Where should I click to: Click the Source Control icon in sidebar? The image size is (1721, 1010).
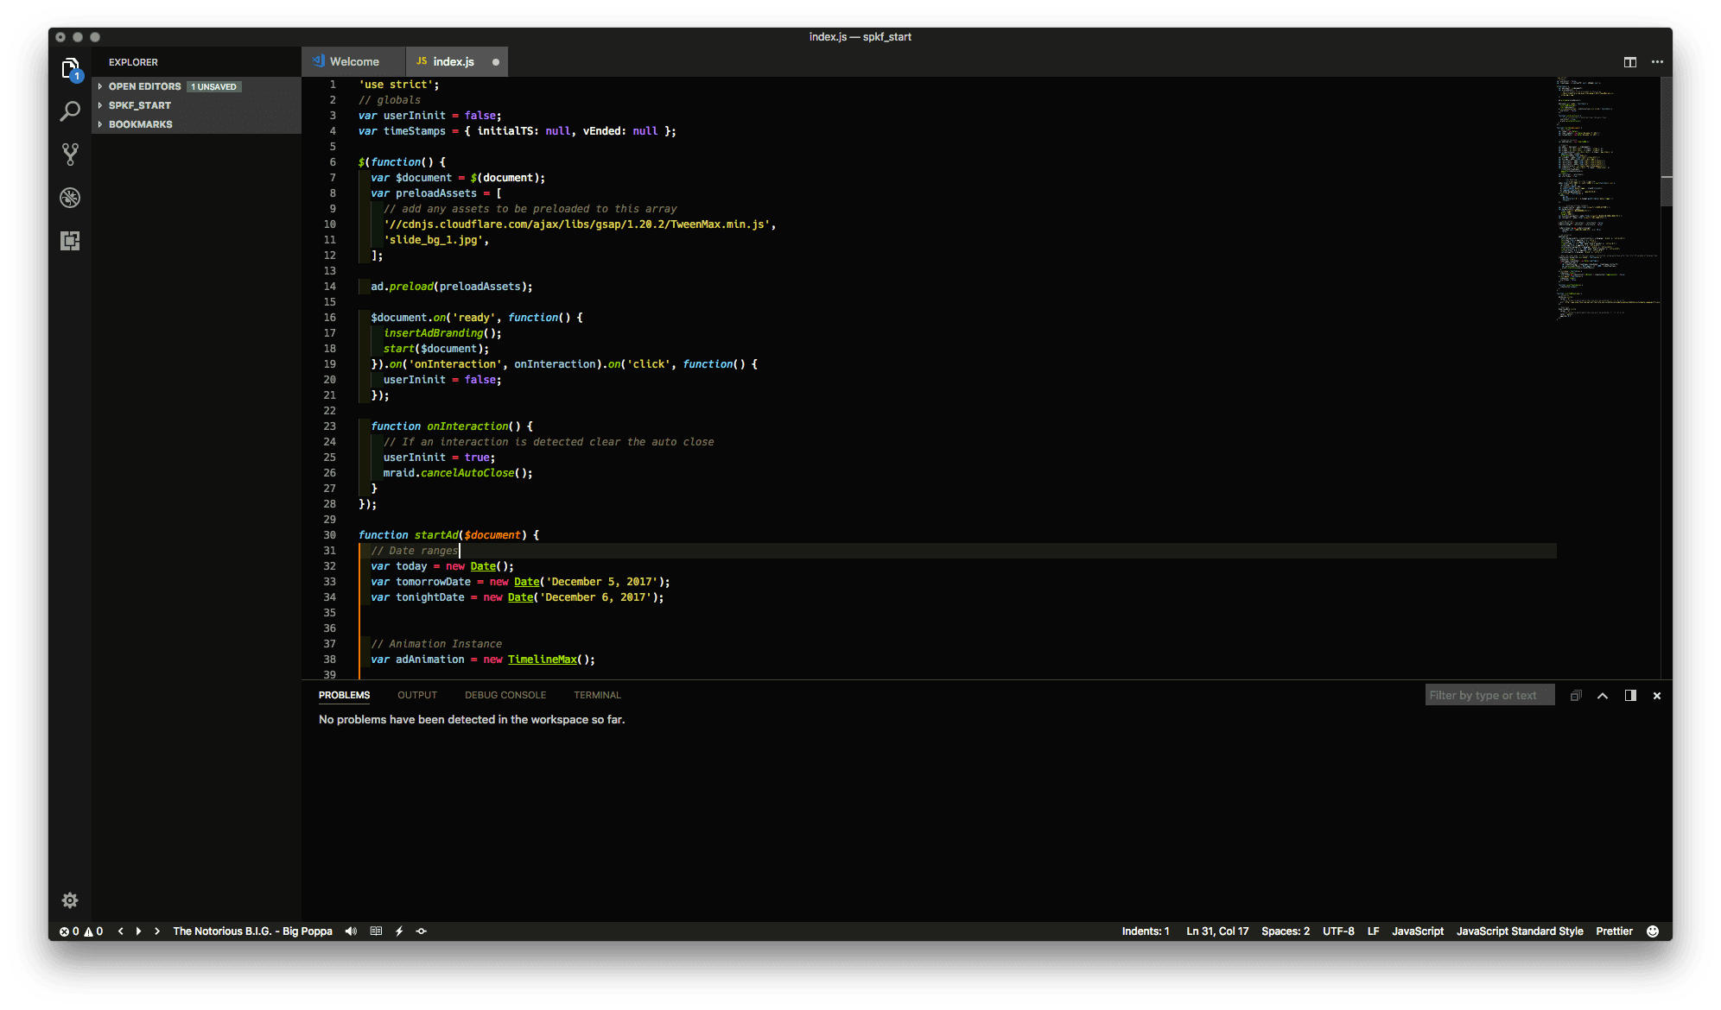[68, 154]
